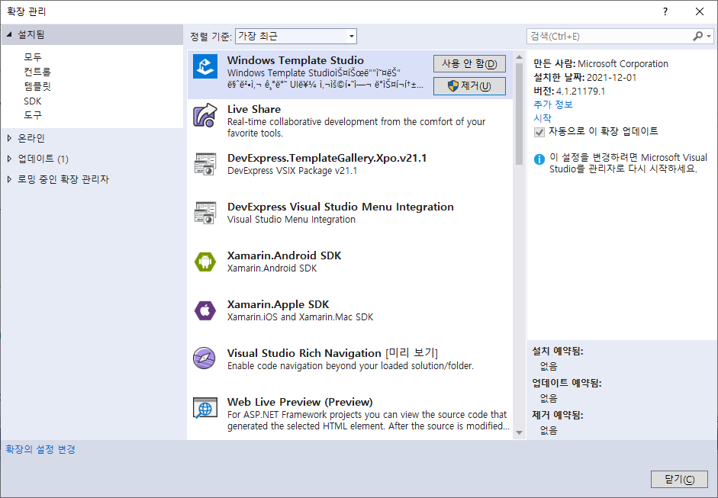Click the Xamarin.Android SDK icon

(204, 262)
